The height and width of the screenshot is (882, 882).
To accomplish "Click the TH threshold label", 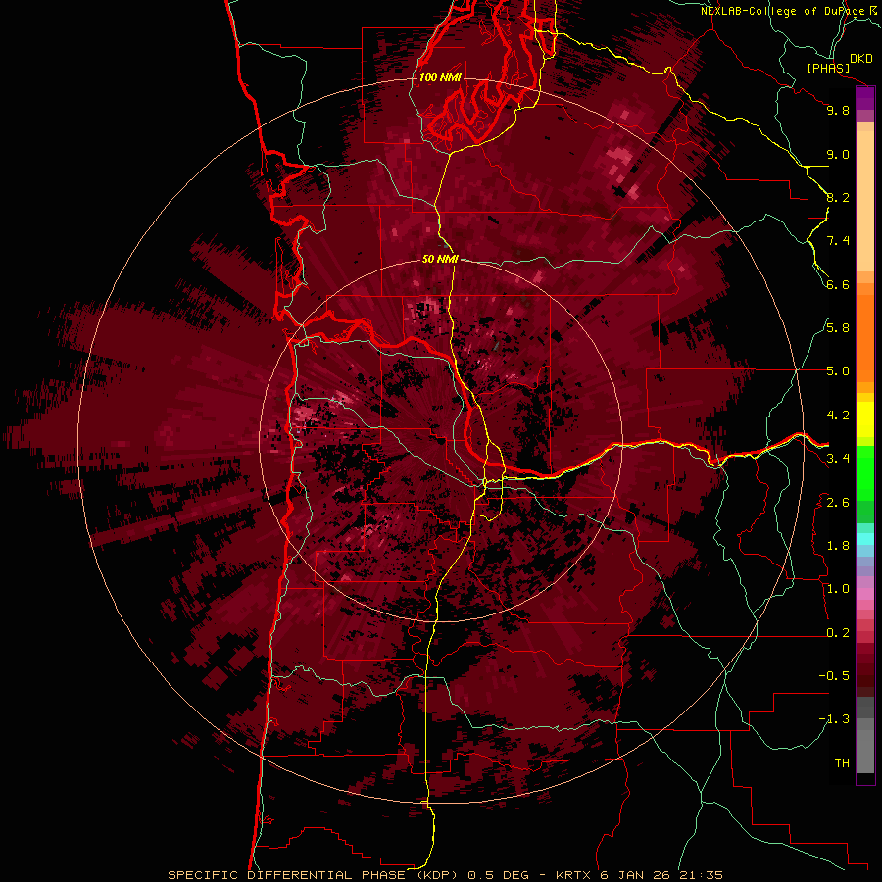I will point(842,763).
